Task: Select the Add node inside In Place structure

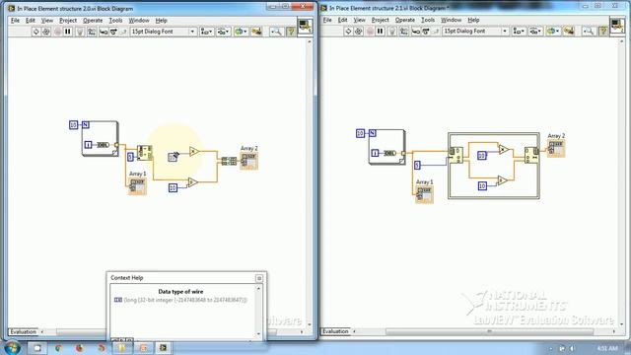Action: [502, 180]
